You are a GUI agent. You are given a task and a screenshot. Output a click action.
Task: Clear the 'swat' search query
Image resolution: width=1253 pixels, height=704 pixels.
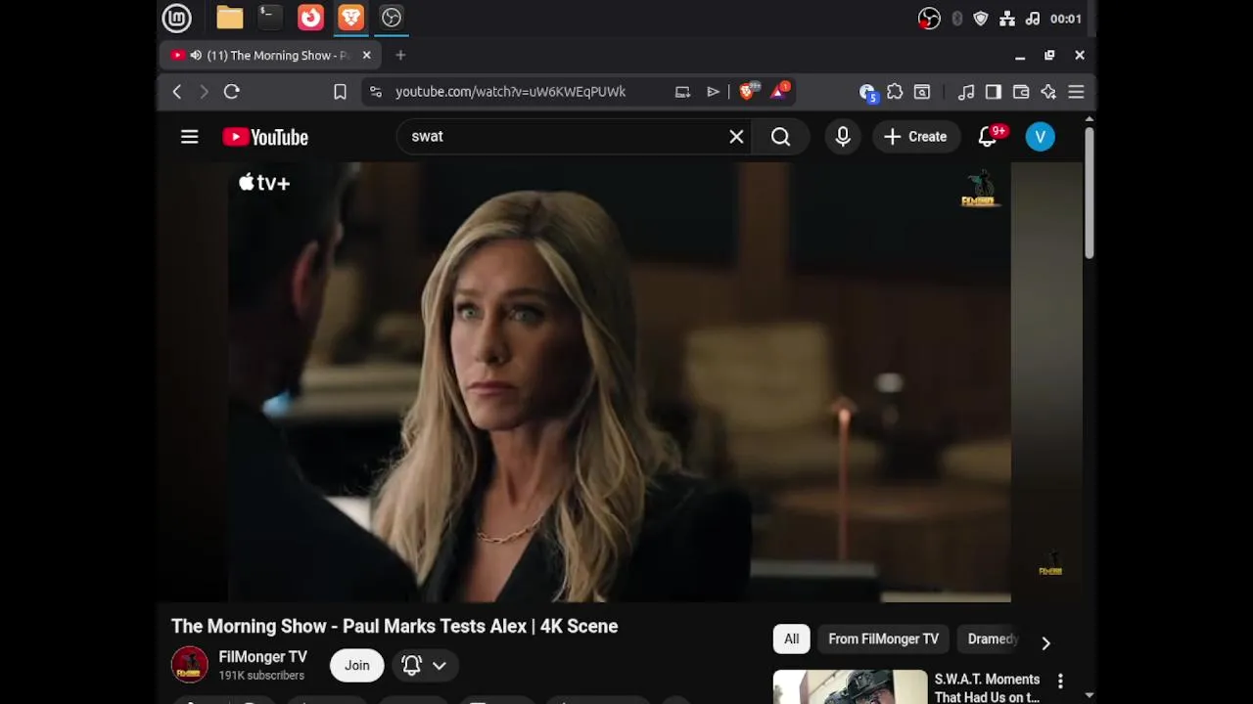click(x=736, y=137)
